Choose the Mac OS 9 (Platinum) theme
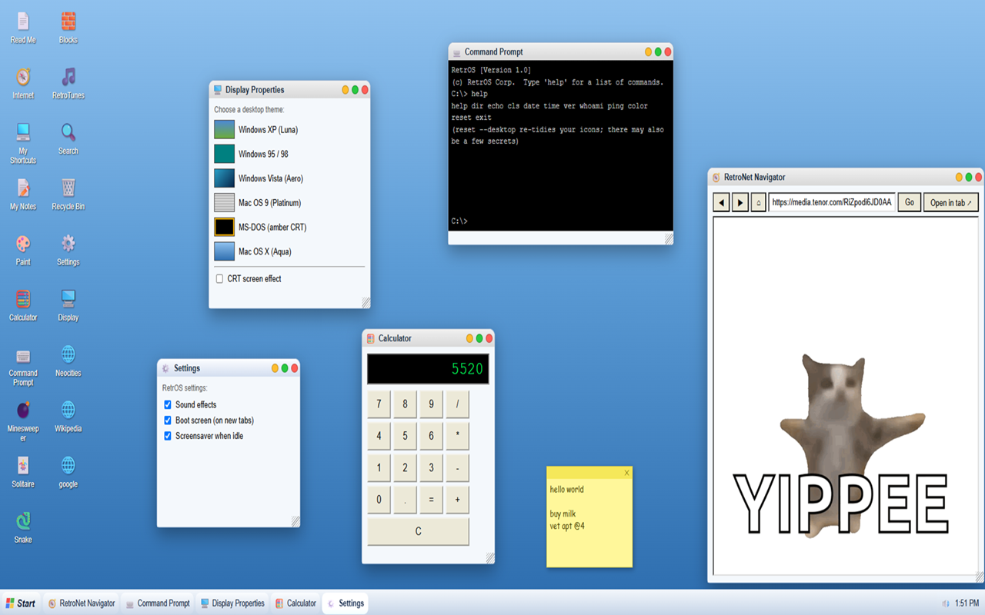The image size is (985, 615). click(x=289, y=203)
